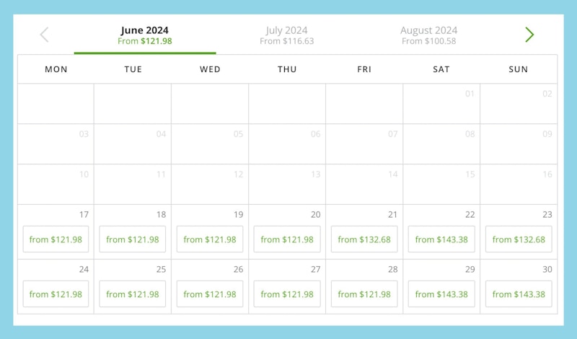Pick the June 27 price button
The height and width of the screenshot is (339, 577).
287,294
